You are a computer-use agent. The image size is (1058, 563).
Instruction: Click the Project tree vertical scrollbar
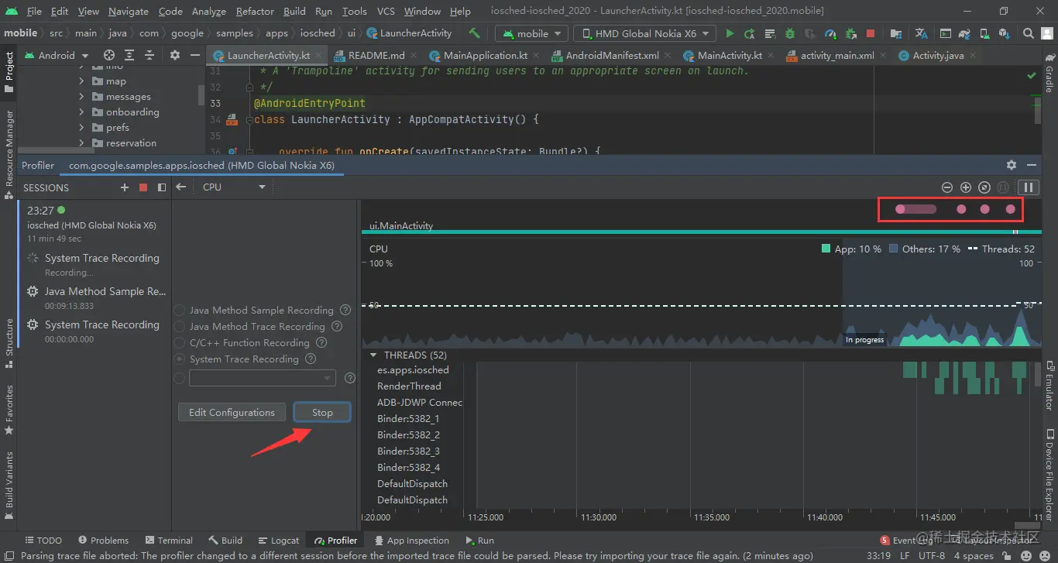pyautogui.click(x=201, y=95)
